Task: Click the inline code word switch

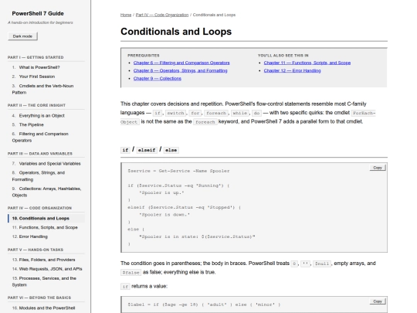Action: 175,113
